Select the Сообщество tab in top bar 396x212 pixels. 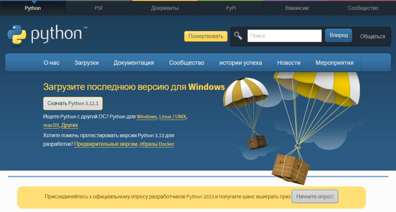(363, 8)
